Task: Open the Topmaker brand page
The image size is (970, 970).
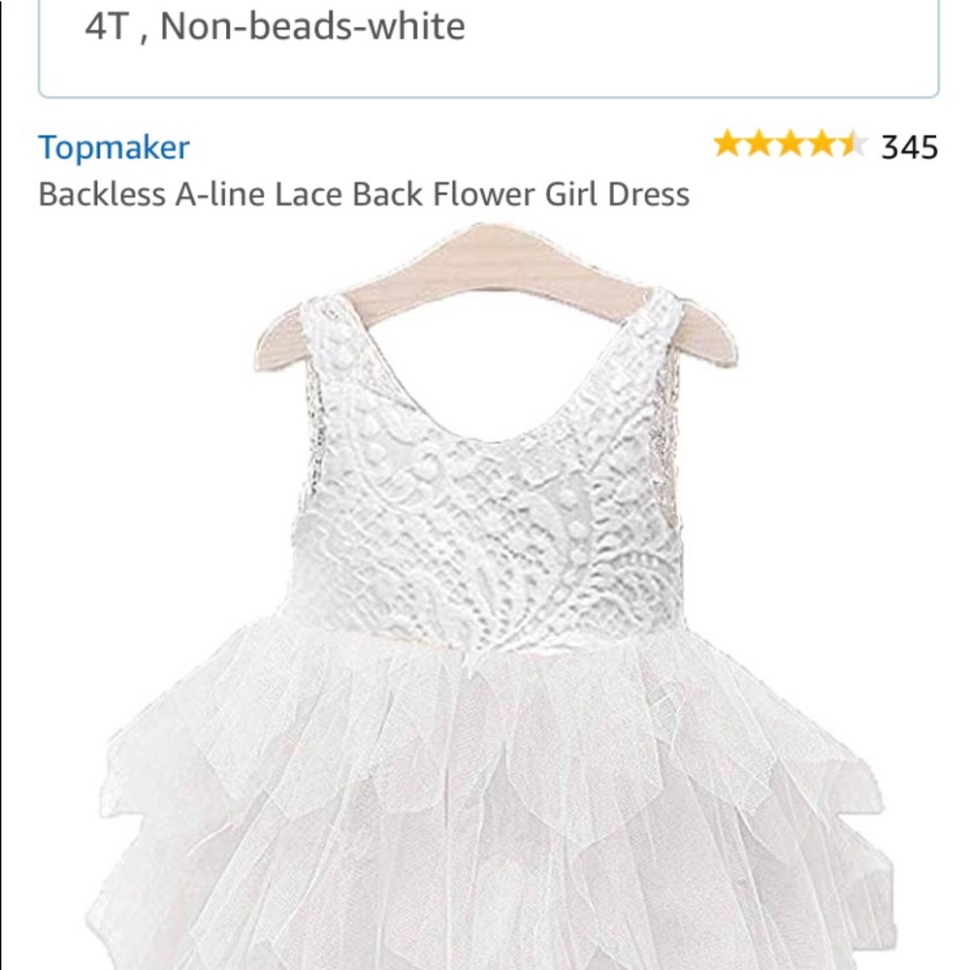Action: pyautogui.click(x=114, y=147)
